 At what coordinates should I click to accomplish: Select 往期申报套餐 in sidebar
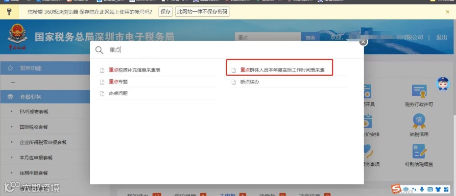pos(33,173)
